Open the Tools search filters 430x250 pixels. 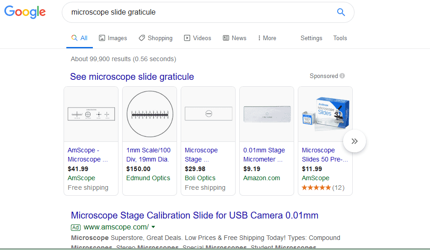coord(340,38)
